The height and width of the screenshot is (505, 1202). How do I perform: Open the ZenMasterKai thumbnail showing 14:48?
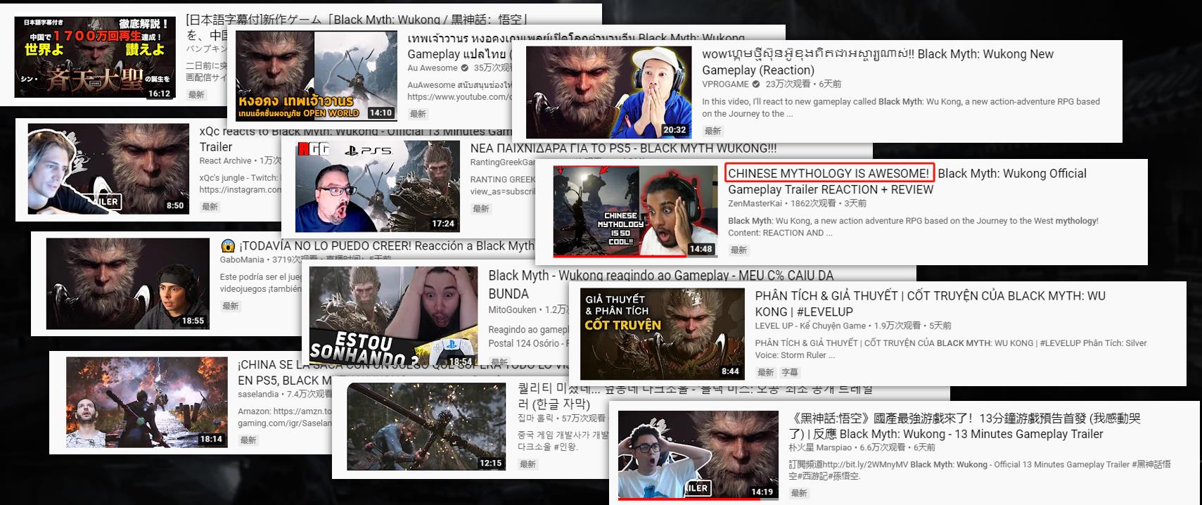point(635,212)
